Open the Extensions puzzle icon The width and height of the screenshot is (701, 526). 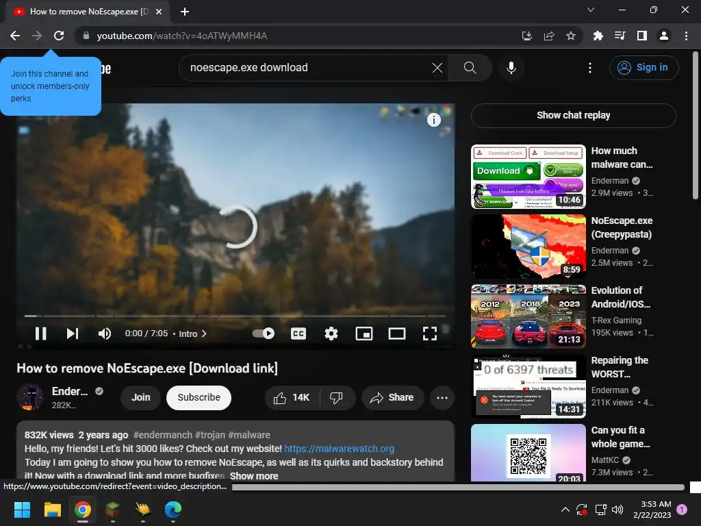coord(598,36)
